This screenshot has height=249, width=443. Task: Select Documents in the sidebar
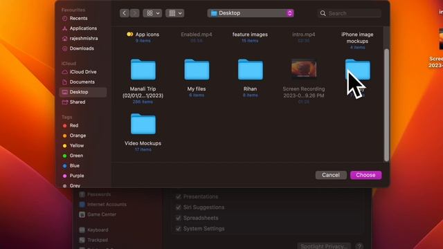(x=82, y=82)
